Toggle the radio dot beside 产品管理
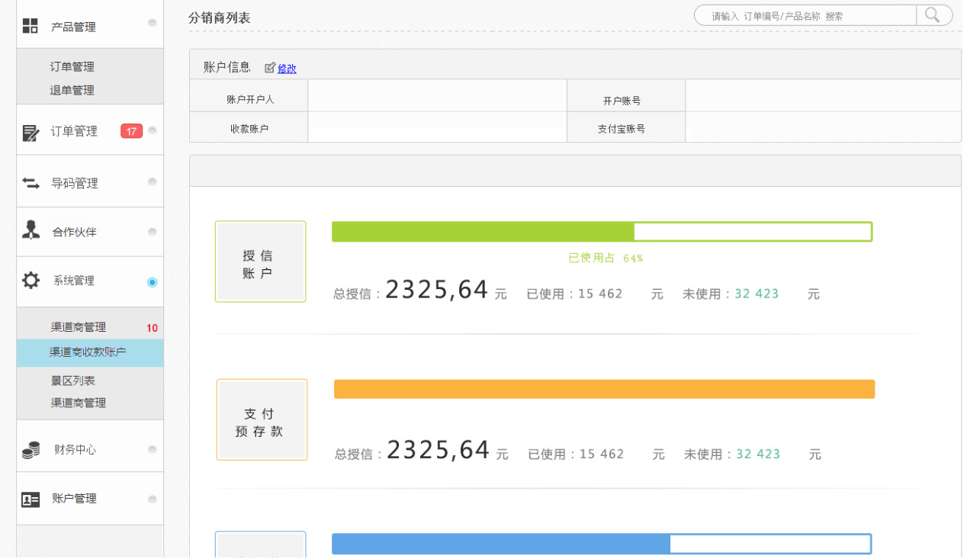The width and height of the screenshot is (967, 559). click(152, 23)
